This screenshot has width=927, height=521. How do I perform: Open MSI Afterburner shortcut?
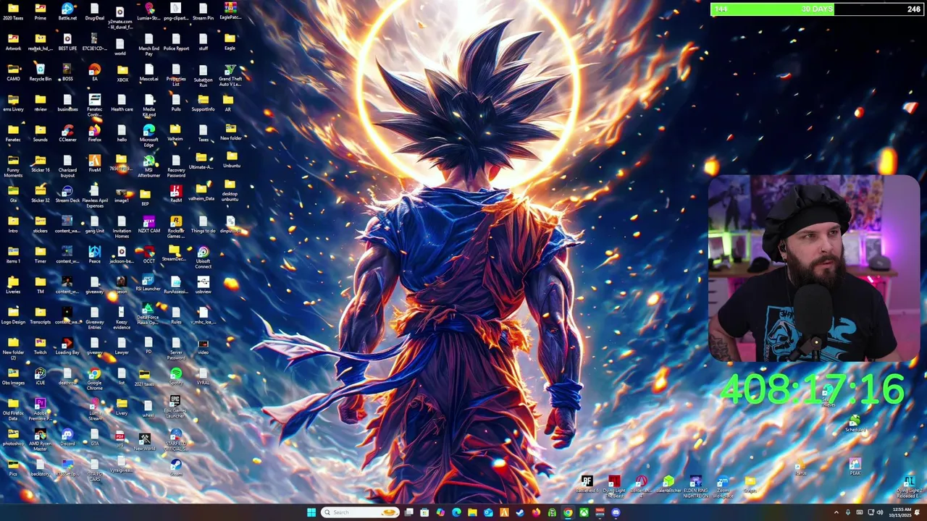coord(149,166)
